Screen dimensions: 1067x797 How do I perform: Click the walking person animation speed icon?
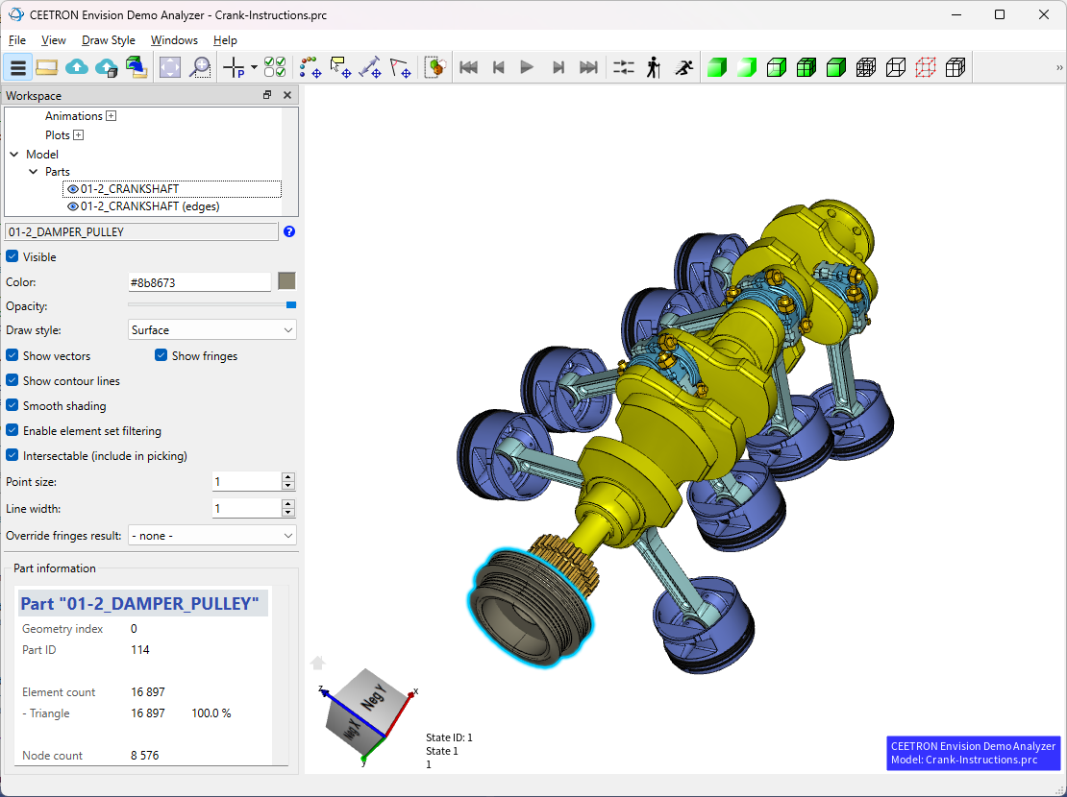(654, 67)
